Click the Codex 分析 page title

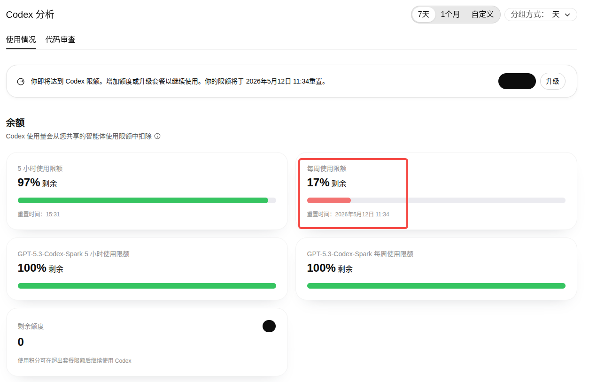click(30, 15)
